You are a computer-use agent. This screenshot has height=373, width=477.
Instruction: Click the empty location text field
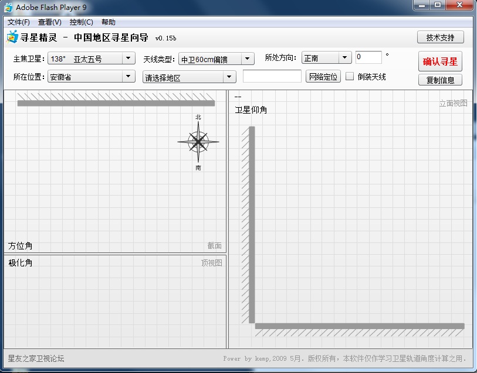(x=272, y=77)
